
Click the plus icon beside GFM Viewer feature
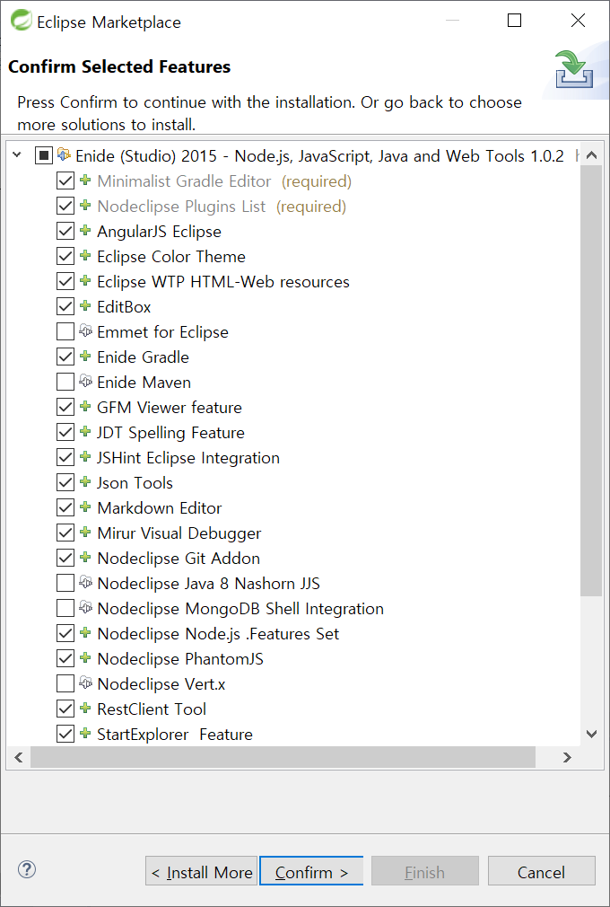tap(85, 406)
